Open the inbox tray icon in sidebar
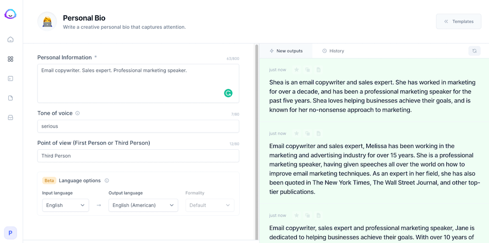Viewport: 489px width, 243px height. 10,118
